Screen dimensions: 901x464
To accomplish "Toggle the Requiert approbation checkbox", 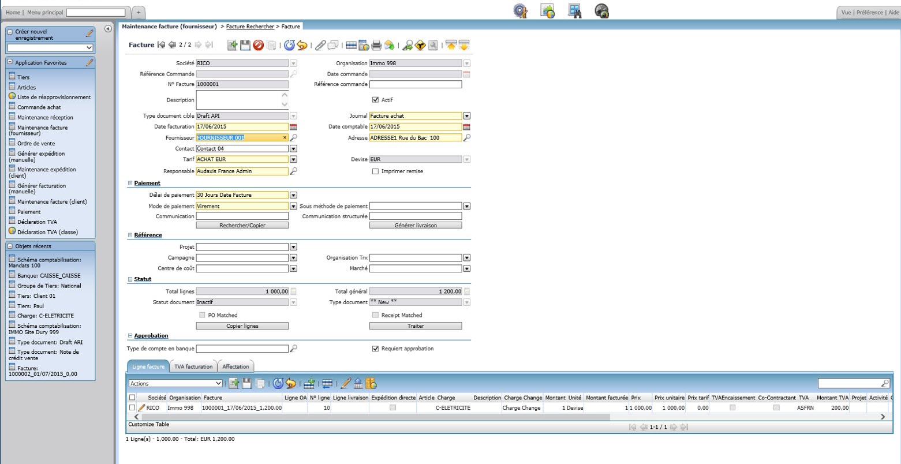I will point(376,349).
